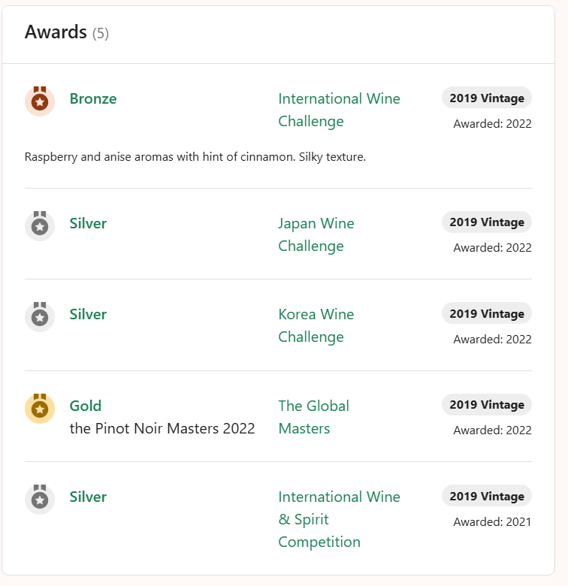The image size is (568, 586).
Task: Open The Global Masters link
Action: click(x=313, y=417)
